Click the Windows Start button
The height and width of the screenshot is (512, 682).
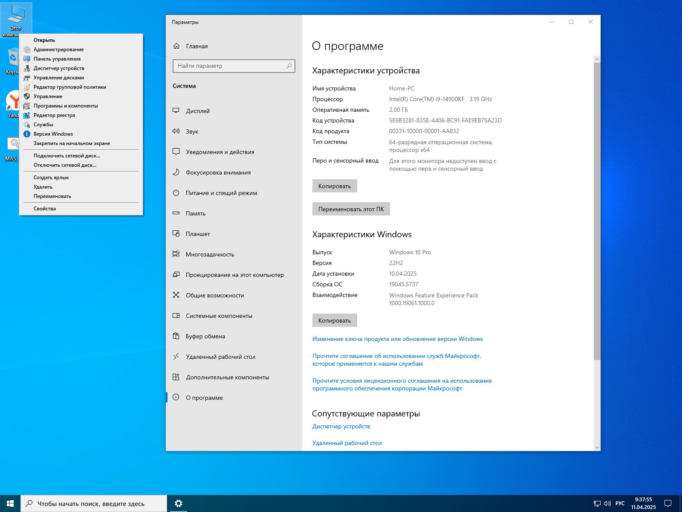tap(10, 503)
